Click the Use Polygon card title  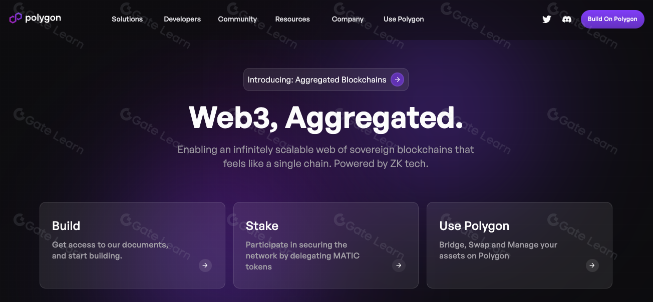[474, 226]
